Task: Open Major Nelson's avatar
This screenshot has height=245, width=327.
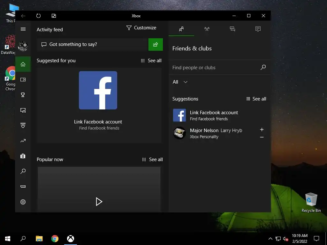Action: (179, 133)
